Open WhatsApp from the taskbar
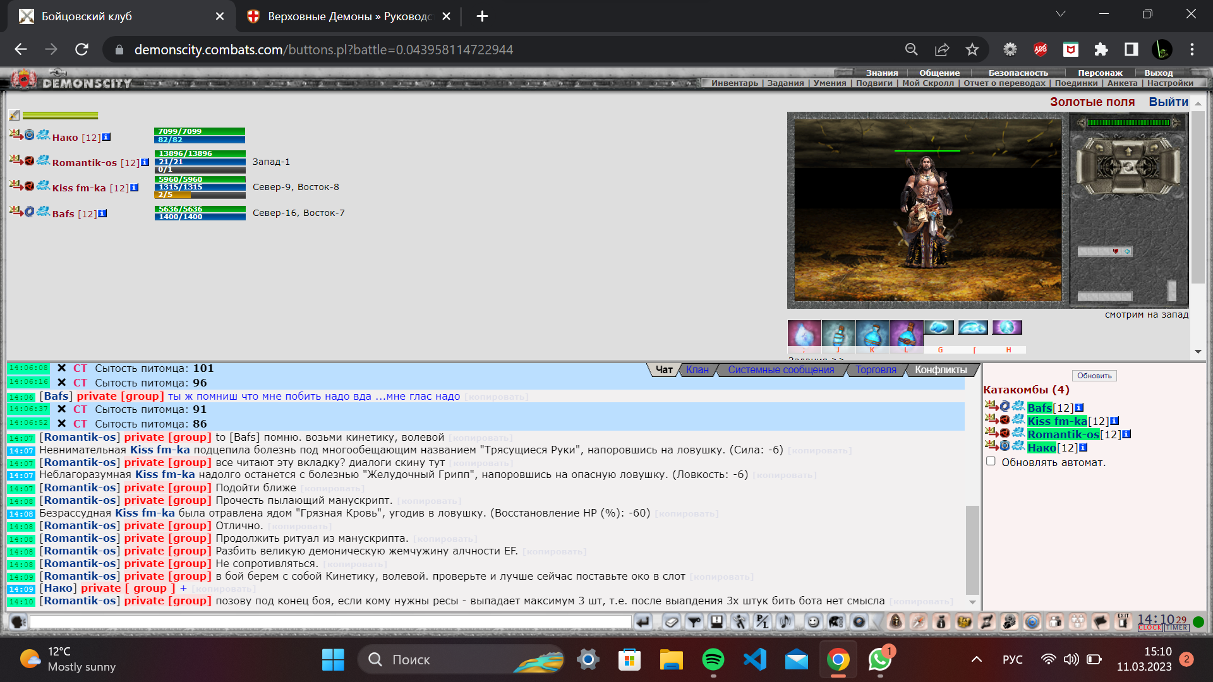1213x682 pixels. tap(879, 660)
